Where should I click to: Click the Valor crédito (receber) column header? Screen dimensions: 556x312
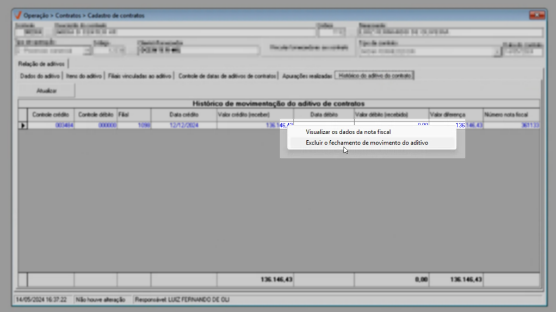(x=255, y=115)
